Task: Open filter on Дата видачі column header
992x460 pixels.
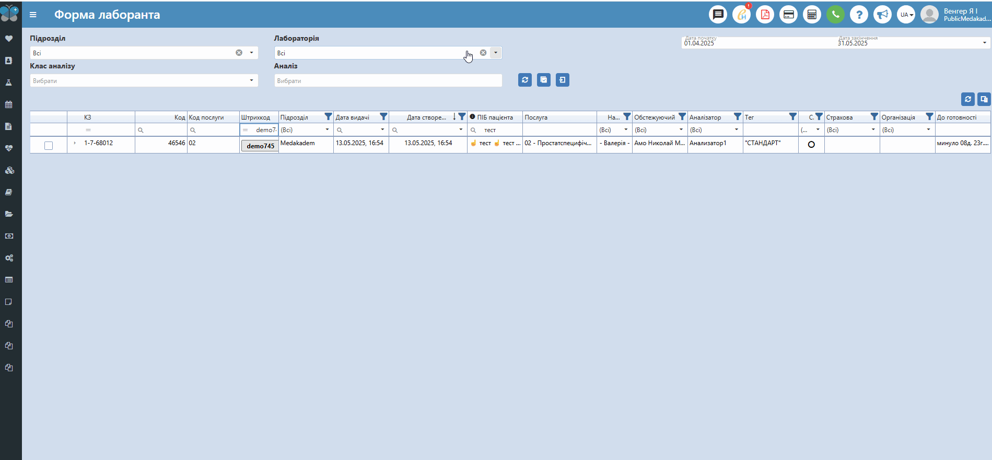Action: pos(383,117)
